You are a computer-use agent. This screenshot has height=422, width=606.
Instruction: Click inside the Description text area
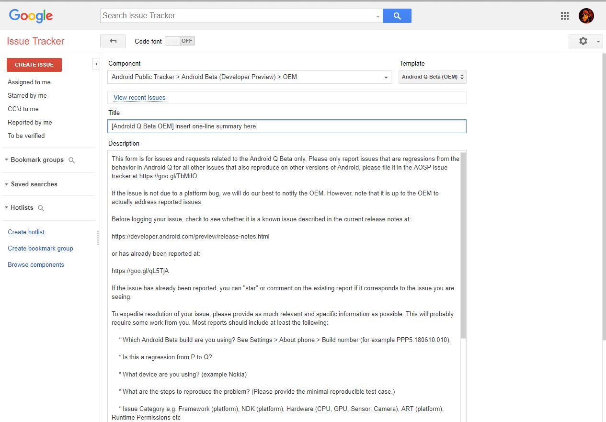point(284,286)
